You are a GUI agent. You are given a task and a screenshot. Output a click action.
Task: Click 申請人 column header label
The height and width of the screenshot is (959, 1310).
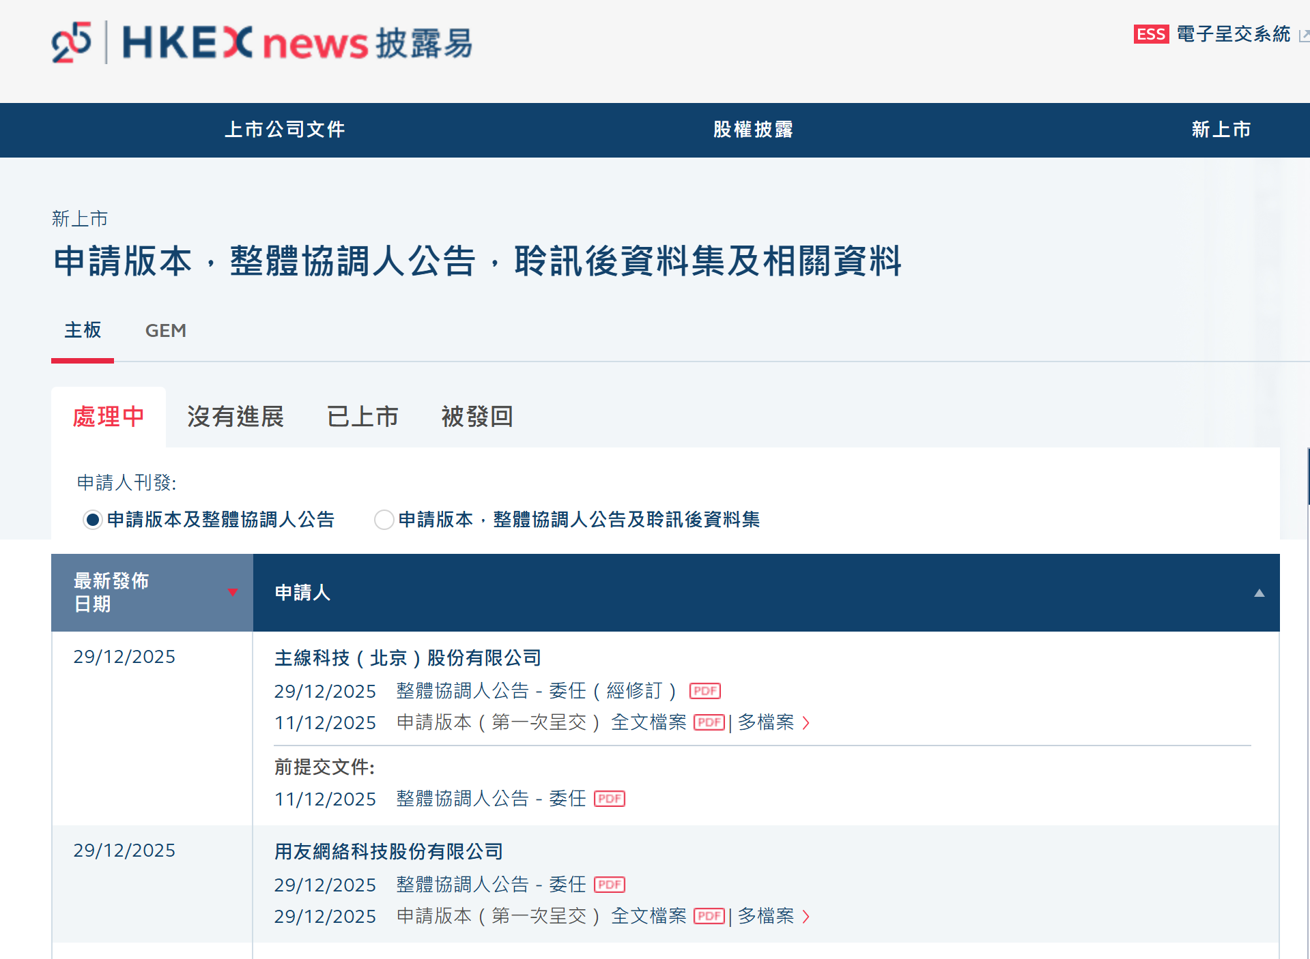click(x=302, y=593)
